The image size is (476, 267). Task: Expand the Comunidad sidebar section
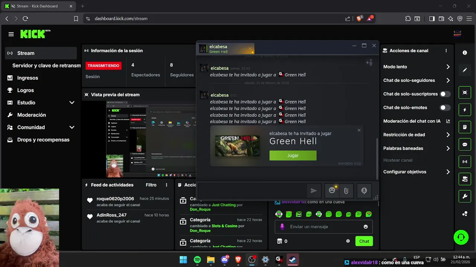click(72, 127)
